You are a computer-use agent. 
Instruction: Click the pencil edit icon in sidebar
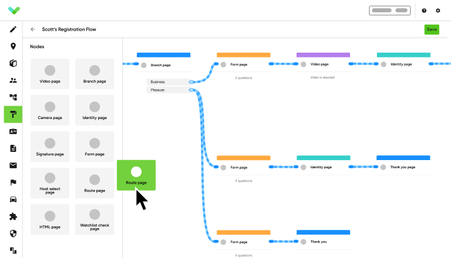point(13,29)
